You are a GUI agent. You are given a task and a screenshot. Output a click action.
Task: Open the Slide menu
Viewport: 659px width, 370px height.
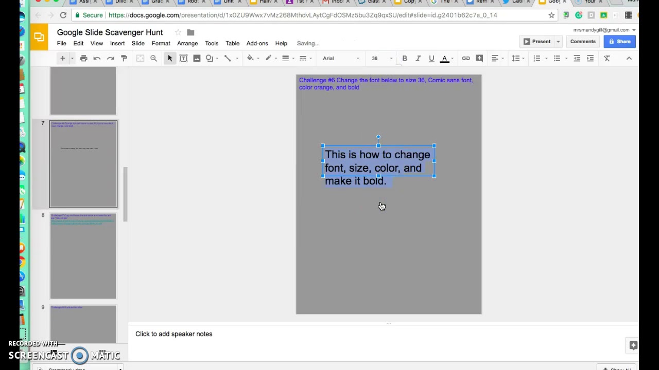(x=138, y=43)
